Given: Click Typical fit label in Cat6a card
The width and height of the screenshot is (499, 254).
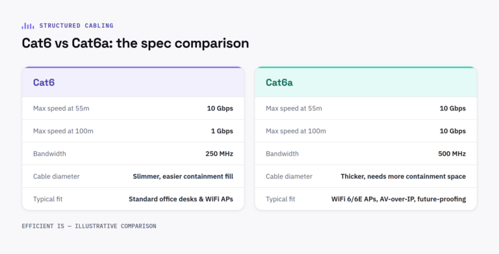Looking at the screenshot, I should (281, 199).
